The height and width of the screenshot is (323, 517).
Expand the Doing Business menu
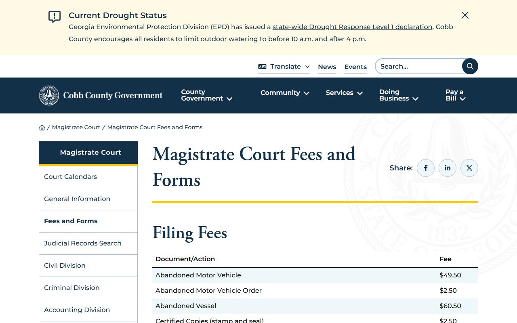pos(399,95)
